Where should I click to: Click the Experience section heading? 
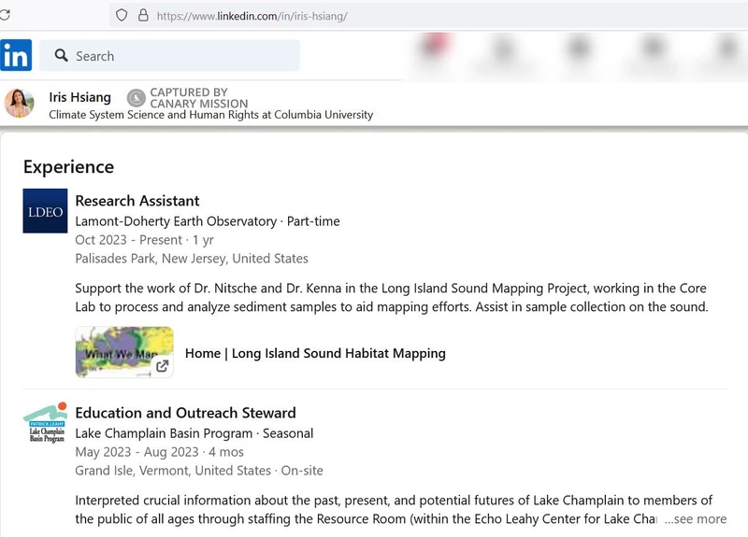click(68, 167)
